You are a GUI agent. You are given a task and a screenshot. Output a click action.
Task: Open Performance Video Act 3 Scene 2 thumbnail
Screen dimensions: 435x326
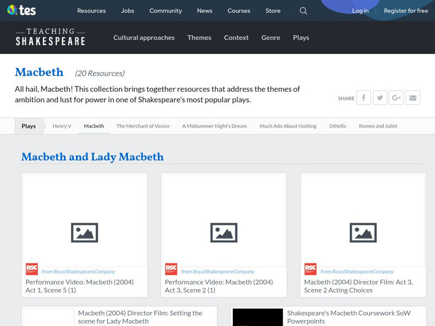[223, 221]
